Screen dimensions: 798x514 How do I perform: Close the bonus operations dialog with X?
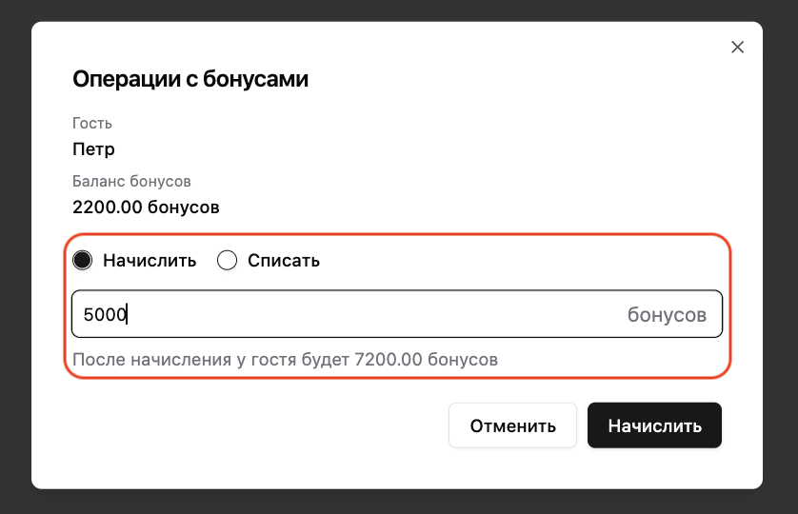tap(737, 47)
